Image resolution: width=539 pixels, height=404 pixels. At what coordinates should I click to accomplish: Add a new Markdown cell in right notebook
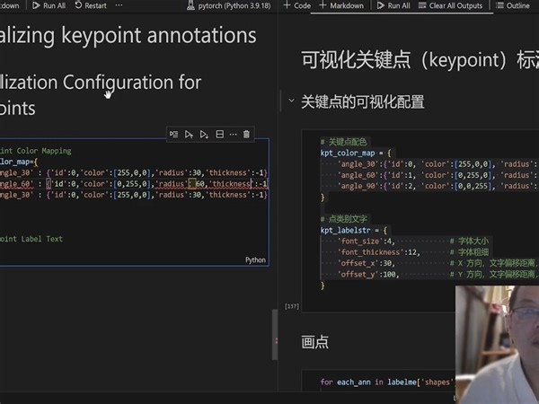click(x=341, y=5)
